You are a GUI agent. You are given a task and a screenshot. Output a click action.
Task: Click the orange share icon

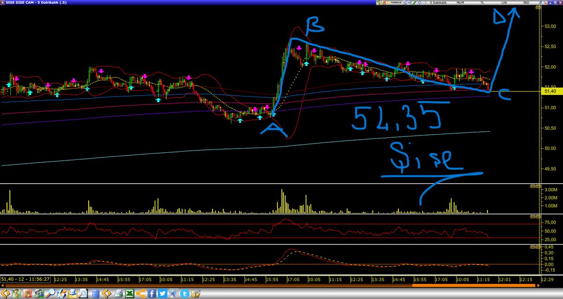pos(140,294)
